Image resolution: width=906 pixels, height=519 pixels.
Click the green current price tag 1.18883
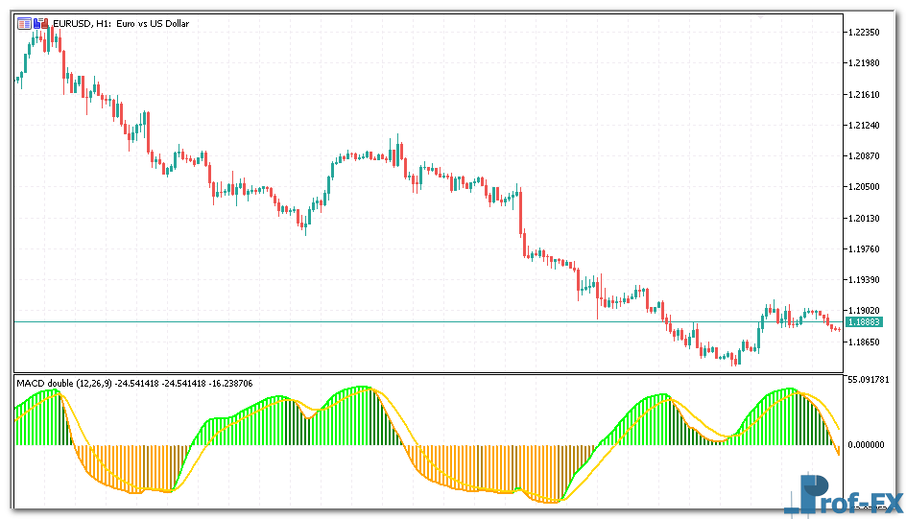865,322
